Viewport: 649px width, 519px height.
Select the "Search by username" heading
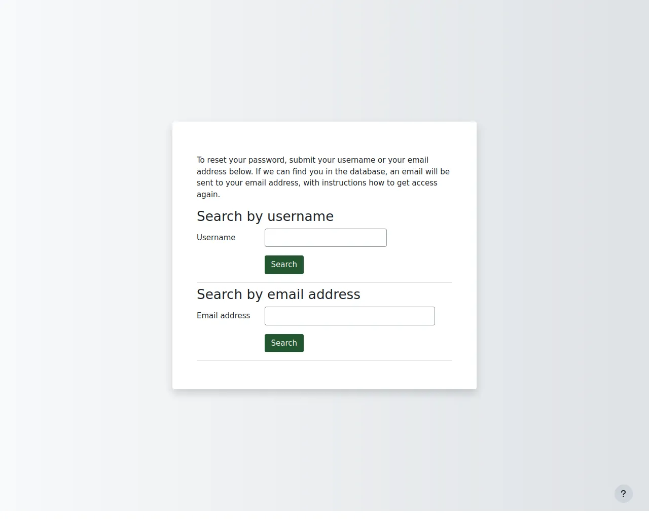265,216
